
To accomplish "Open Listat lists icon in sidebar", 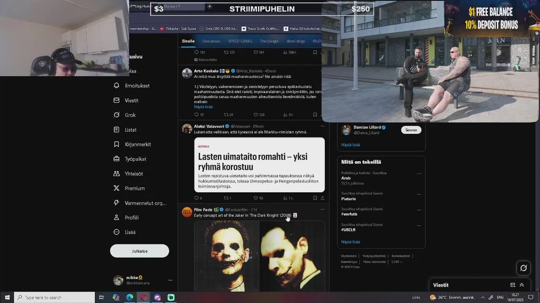I will coord(116,130).
